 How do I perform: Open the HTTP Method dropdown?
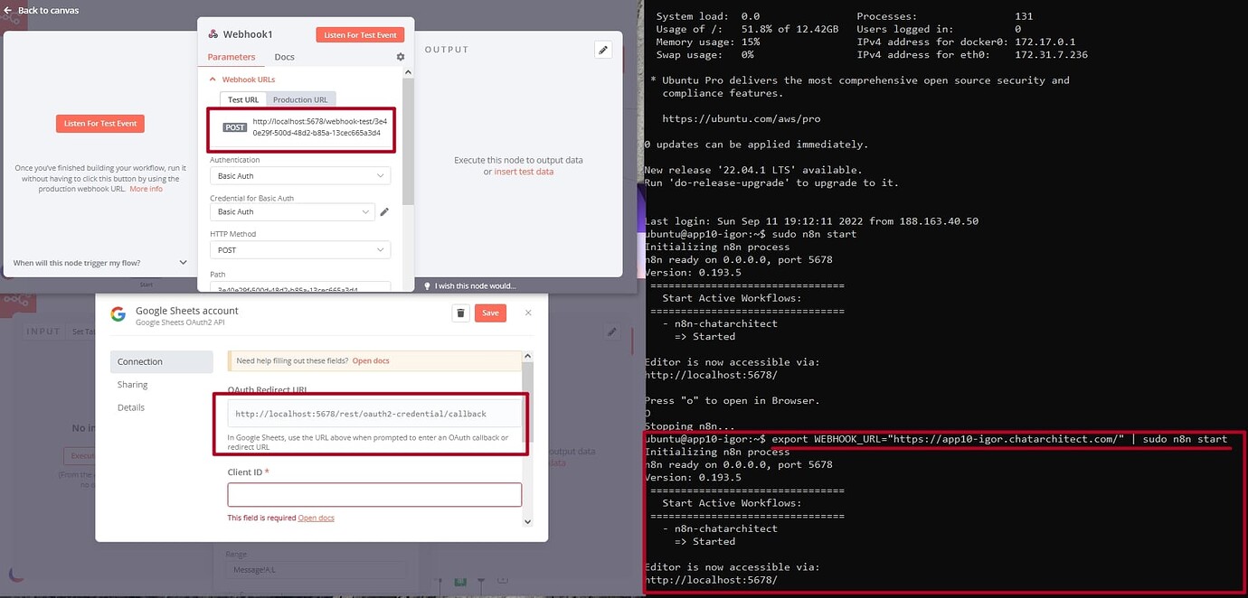pyautogui.click(x=299, y=249)
